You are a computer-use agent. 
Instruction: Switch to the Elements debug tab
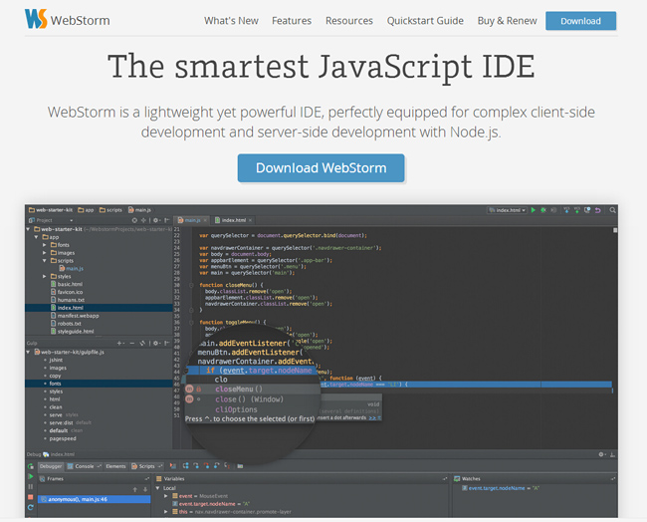tap(115, 466)
